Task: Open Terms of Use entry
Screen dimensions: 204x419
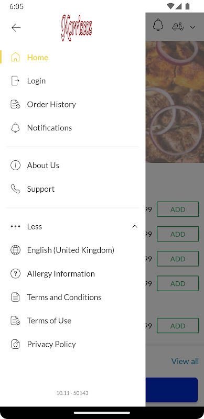Action: (x=73, y=321)
